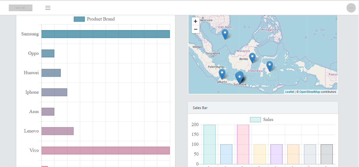Click the logo placeholder image
Image resolution: width=359 pixels, height=167 pixels.
[20, 8]
